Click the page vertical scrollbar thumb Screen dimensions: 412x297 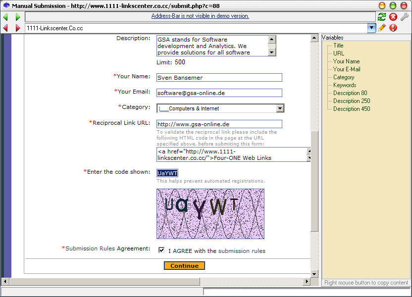point(314,181)
